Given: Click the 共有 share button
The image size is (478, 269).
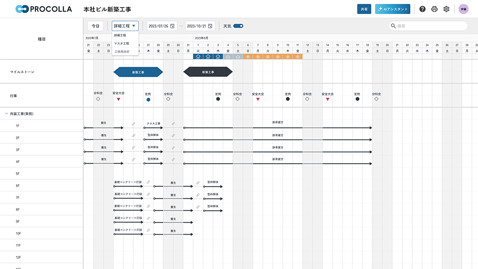Looking at the screenshot, I should 364,9.
